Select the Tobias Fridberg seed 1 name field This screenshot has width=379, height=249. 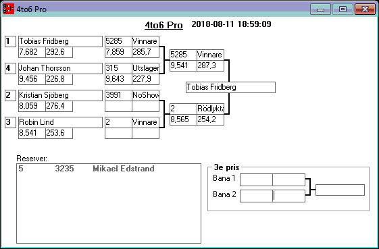pos(60,41)
